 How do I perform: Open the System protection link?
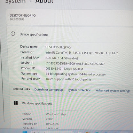pyautogui.click(x=79, y=90)
